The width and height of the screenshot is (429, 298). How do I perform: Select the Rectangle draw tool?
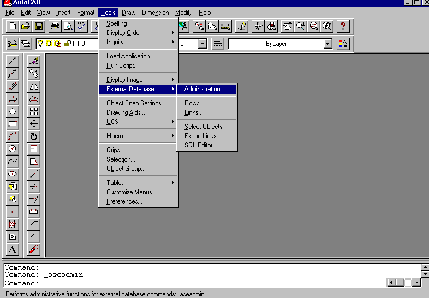[13, 124]
